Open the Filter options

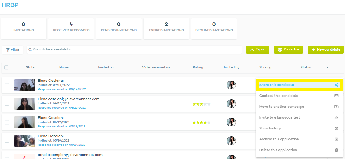(x=13, y=50)
